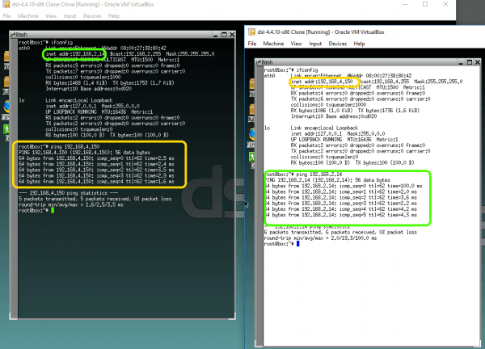Image resolution: width=485 pixels, height=349 pixels.
Task: Open Help menu in Clone Clone VirtualBox window
Action: [114, 16]
